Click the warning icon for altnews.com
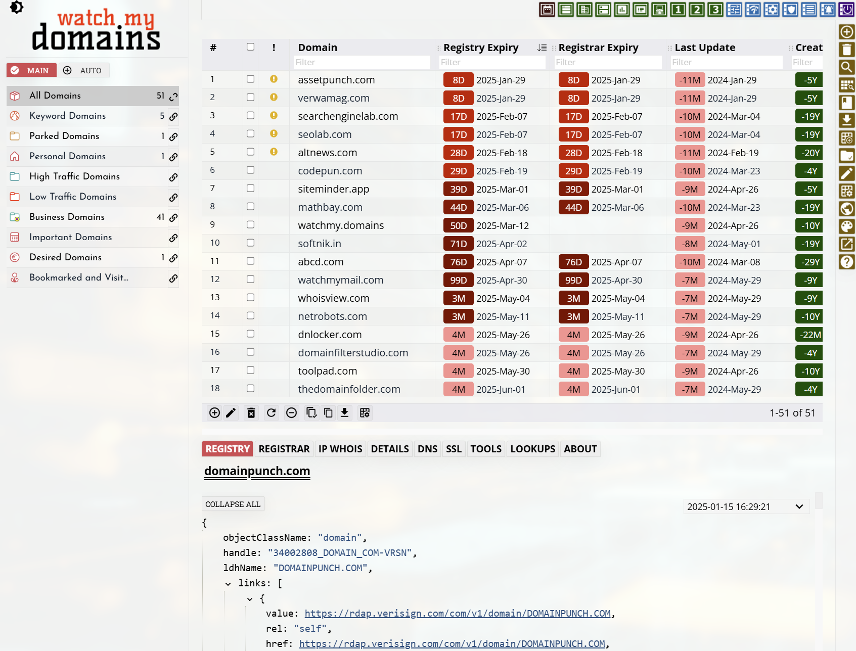The height and width of the screenshot is (651, 856). coord(274,152)
